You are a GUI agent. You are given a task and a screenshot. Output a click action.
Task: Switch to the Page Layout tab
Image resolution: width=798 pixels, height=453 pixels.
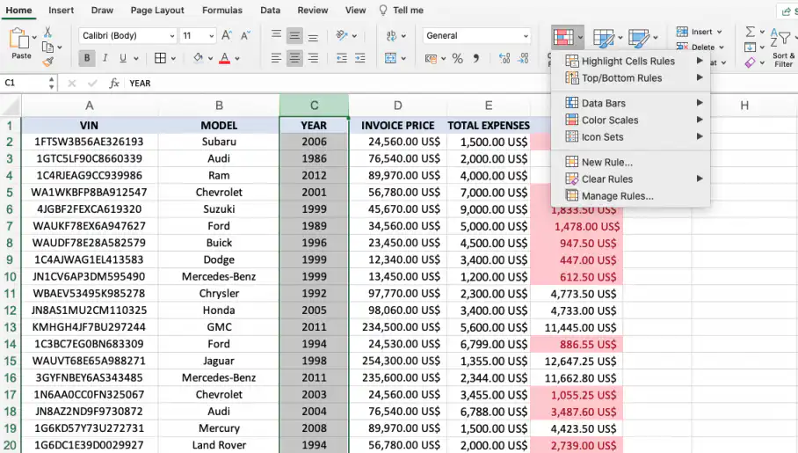pyautogui.click(x=157, y=11)
